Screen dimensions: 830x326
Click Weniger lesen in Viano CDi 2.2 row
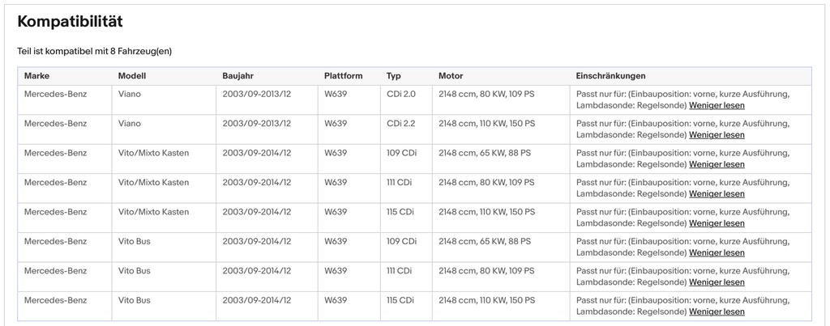pos(717,135)
